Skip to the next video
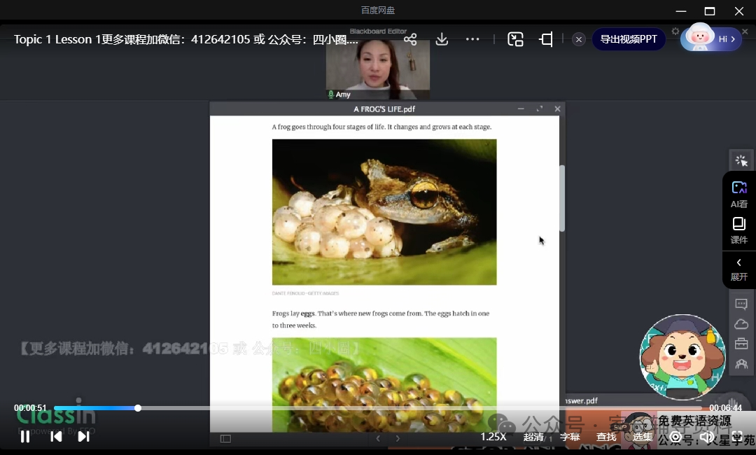 click(x=83, y=437)
